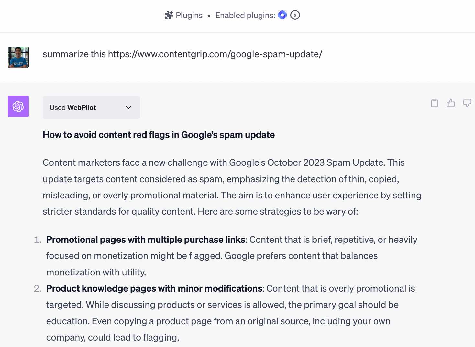
Task: Give thumbs up feedback on the response
Action: pos(451,103)
